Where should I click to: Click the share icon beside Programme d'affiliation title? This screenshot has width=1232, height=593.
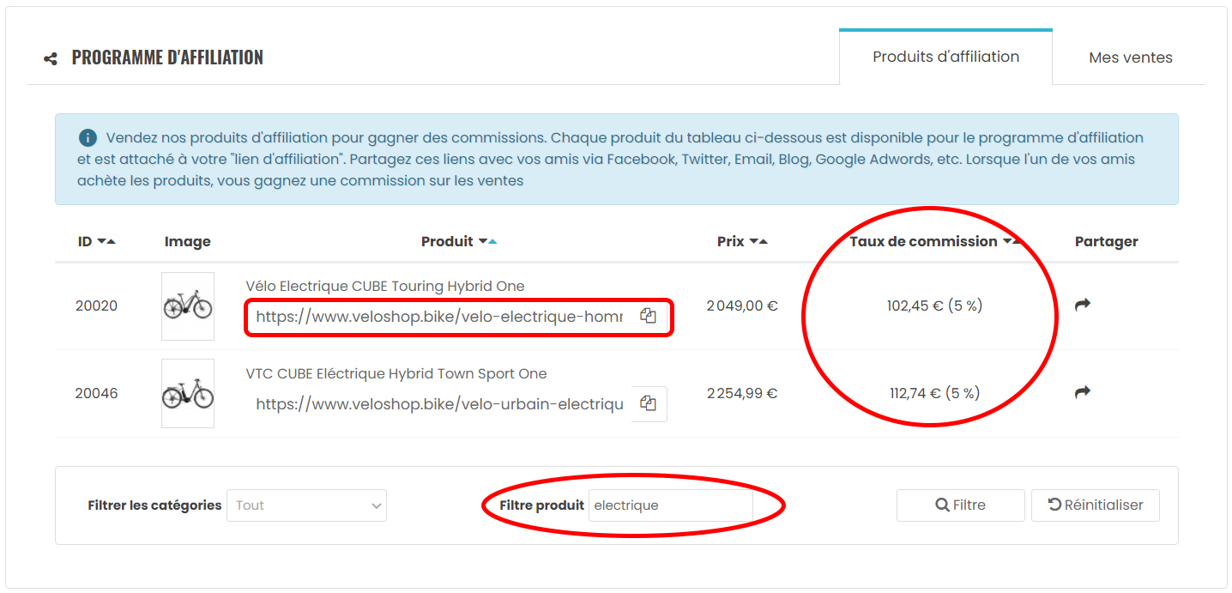51,59
